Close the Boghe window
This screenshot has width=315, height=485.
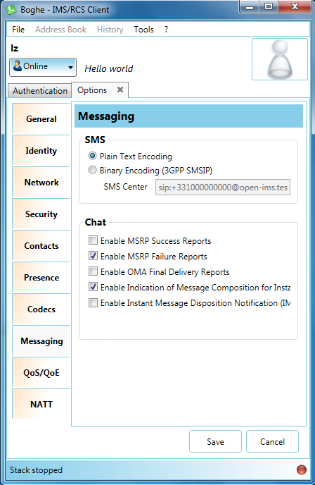(x=295, y=6)
